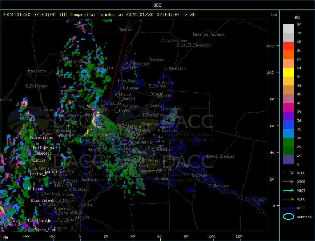Screen dimensions: 315x241
Task: Click the TUNUYAN map label
Action: (81, 217)
